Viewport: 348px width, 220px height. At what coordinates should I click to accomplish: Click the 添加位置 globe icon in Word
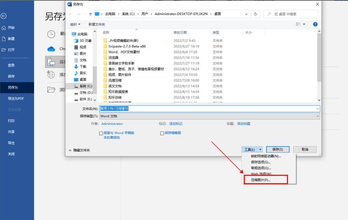51,74
